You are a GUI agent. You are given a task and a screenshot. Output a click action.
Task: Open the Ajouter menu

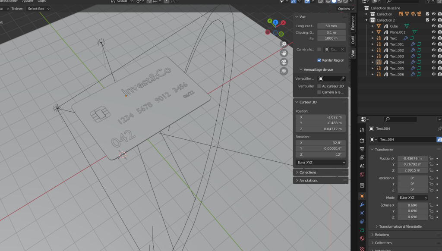click(x=28, y=1)
